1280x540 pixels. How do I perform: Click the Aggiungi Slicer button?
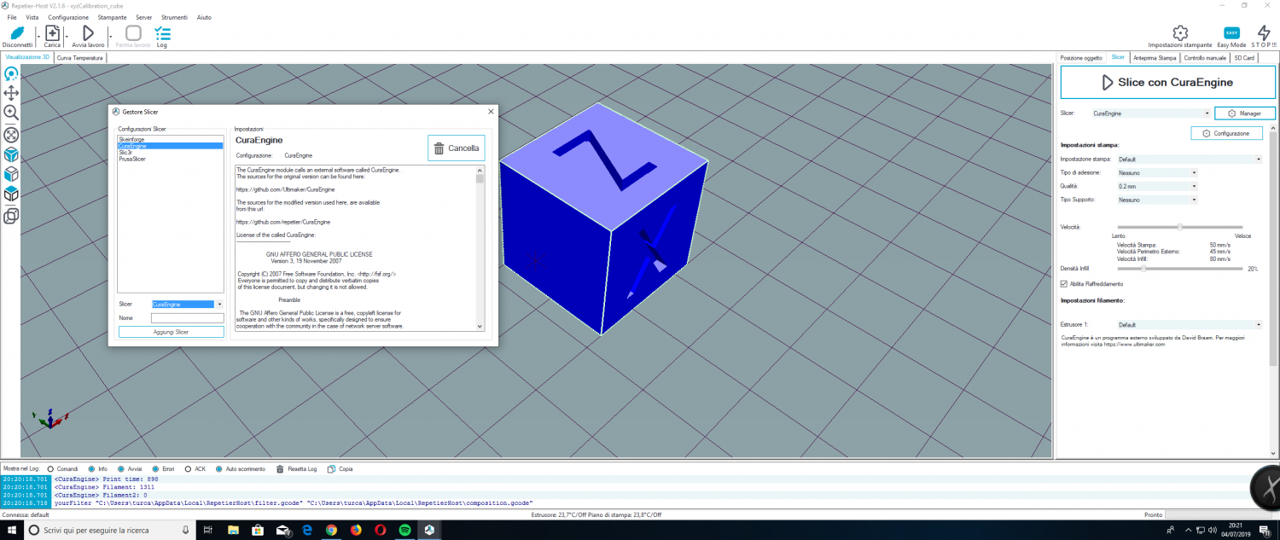point(171,332)
